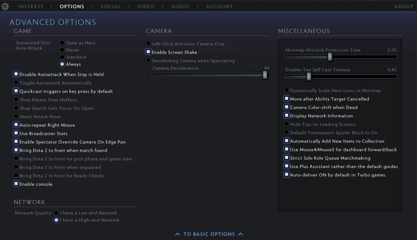Disable the Enable console checkbox
417x240 pixels.
coord(16,184)
